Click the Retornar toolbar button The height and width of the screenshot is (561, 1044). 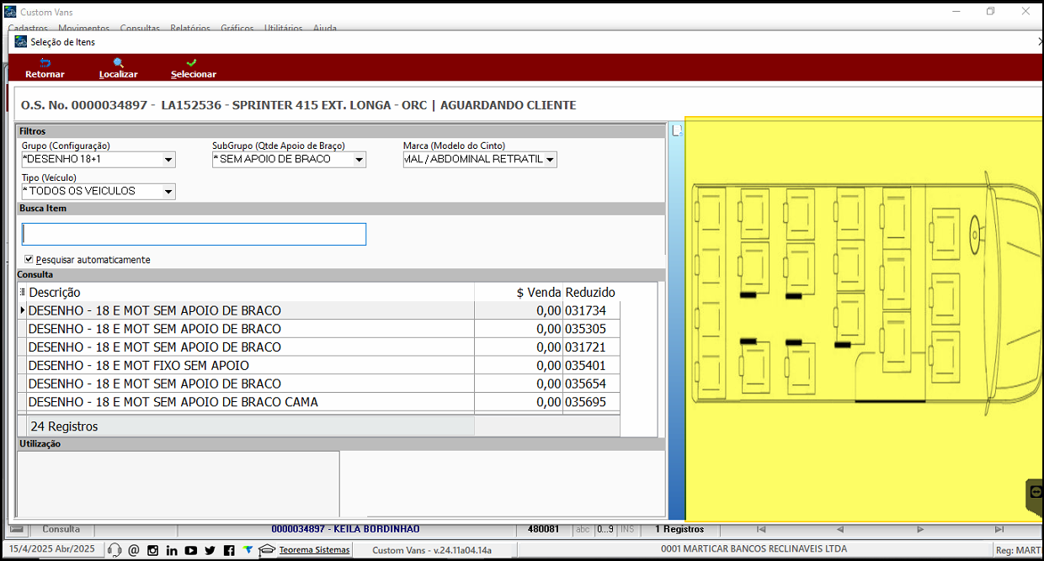(45, 68)
